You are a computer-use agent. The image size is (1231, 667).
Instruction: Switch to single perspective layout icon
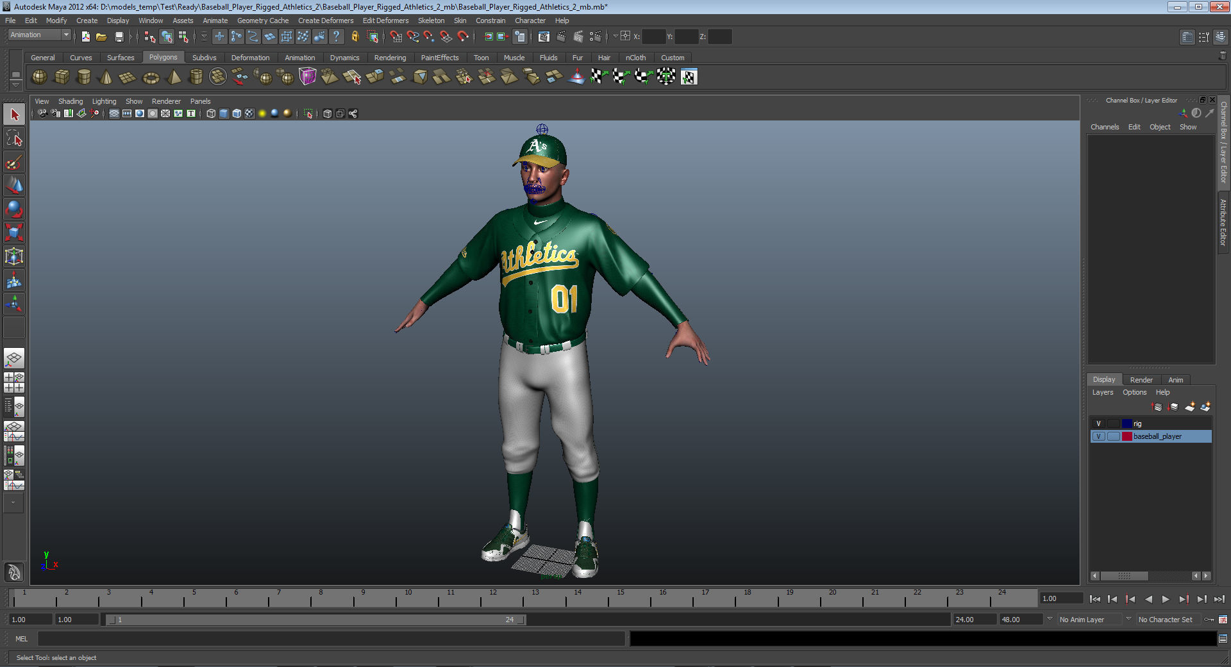[14, 358]
